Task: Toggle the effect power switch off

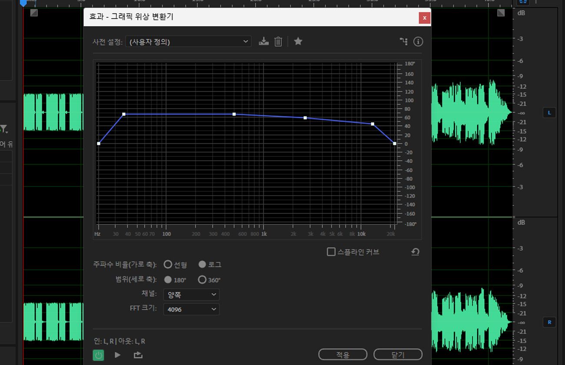Action: coord(99,355)
